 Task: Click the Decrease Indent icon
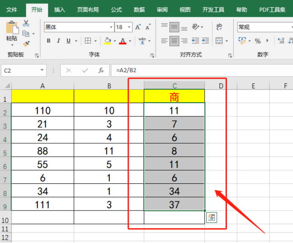point(196,41)
